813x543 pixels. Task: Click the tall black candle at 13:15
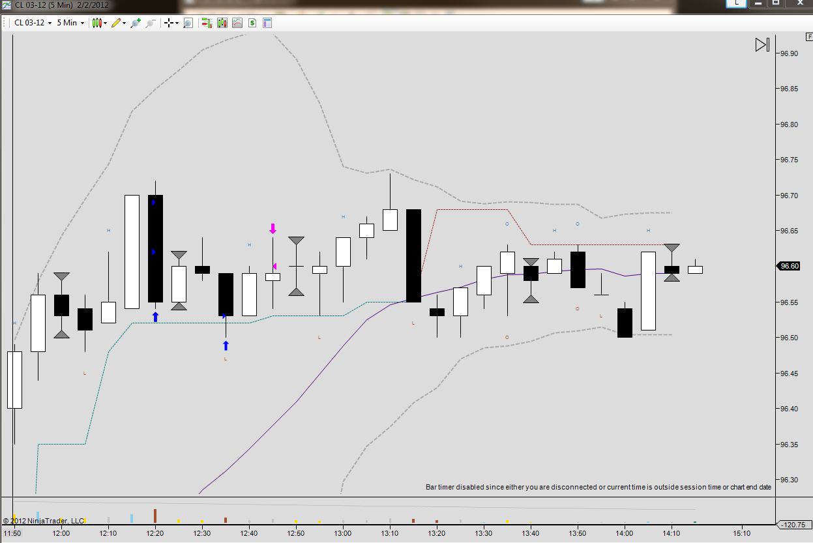coord(413,256)
